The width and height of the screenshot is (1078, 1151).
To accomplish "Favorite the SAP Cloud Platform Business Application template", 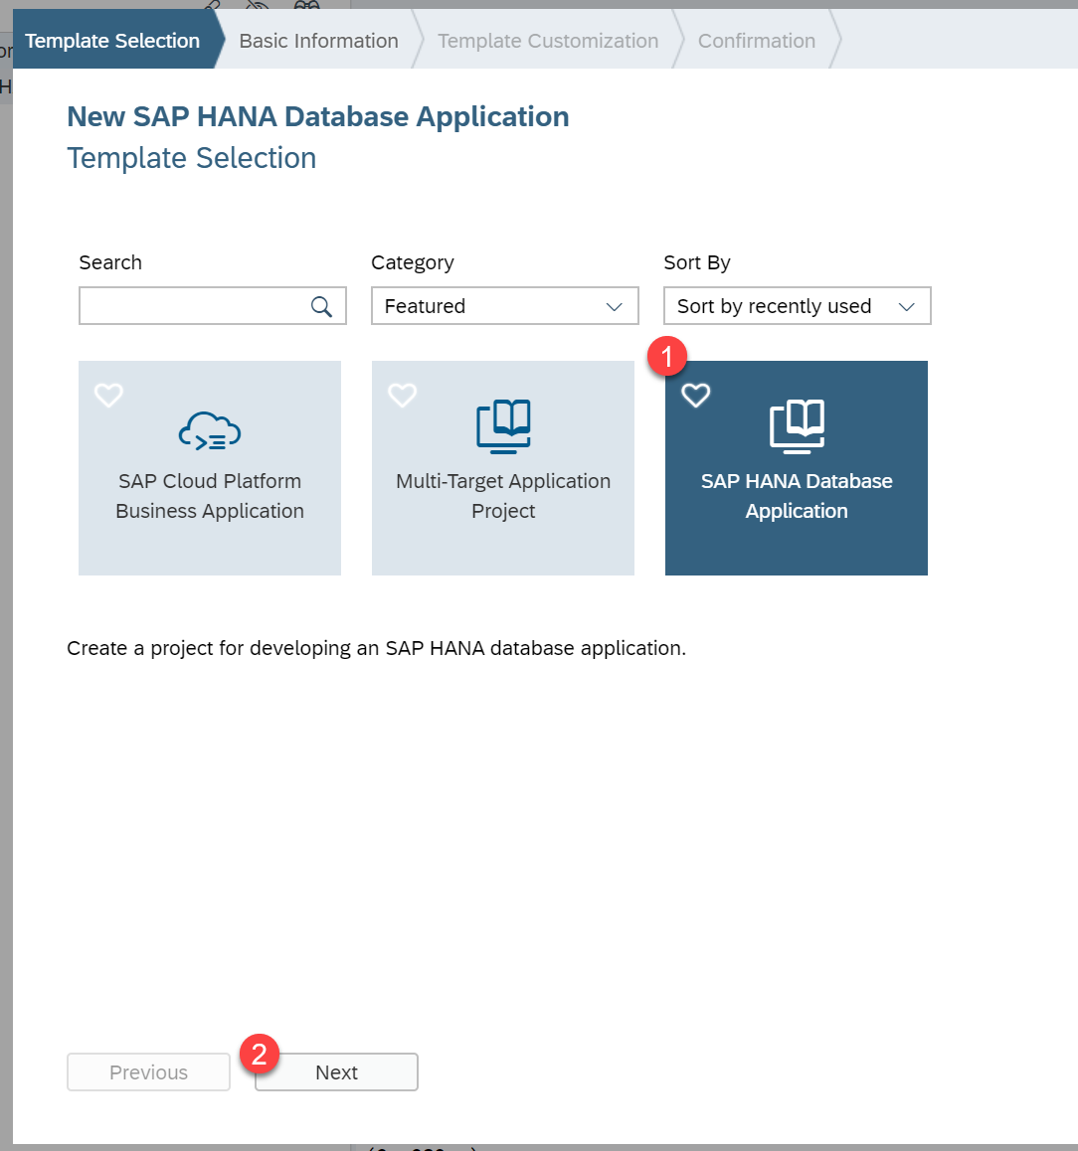I will 108,396.
